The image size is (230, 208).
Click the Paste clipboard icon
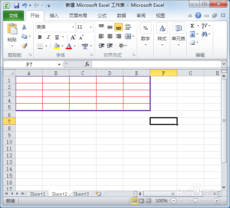(12, 29)
